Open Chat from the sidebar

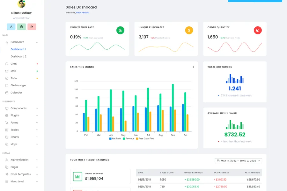click(x=13, y=64)
